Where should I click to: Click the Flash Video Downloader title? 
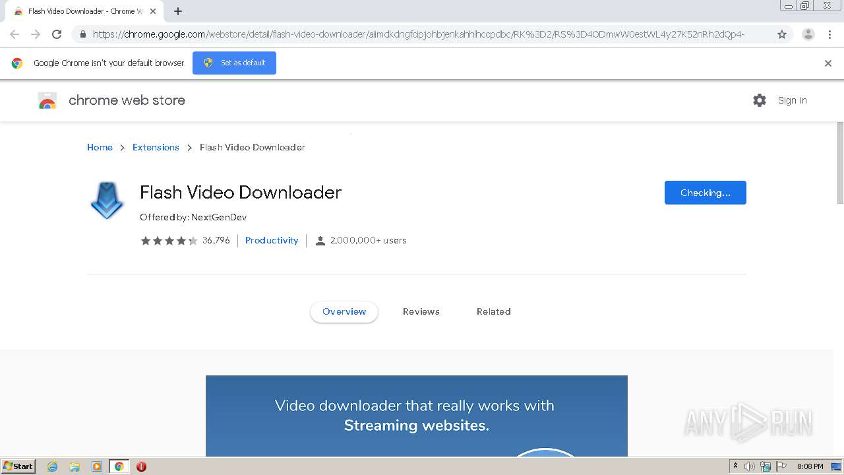[241, 193]
